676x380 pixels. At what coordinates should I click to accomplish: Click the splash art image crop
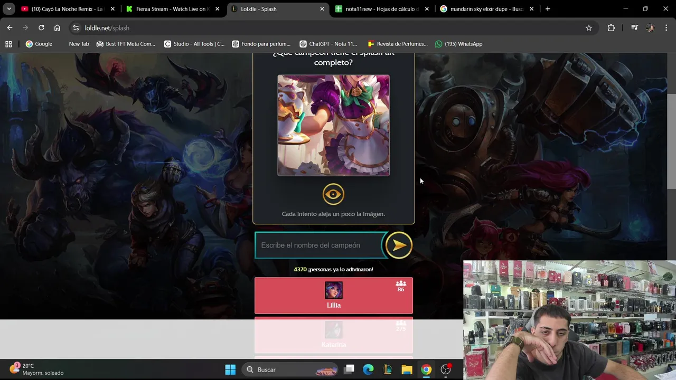(x=334, y=125)
